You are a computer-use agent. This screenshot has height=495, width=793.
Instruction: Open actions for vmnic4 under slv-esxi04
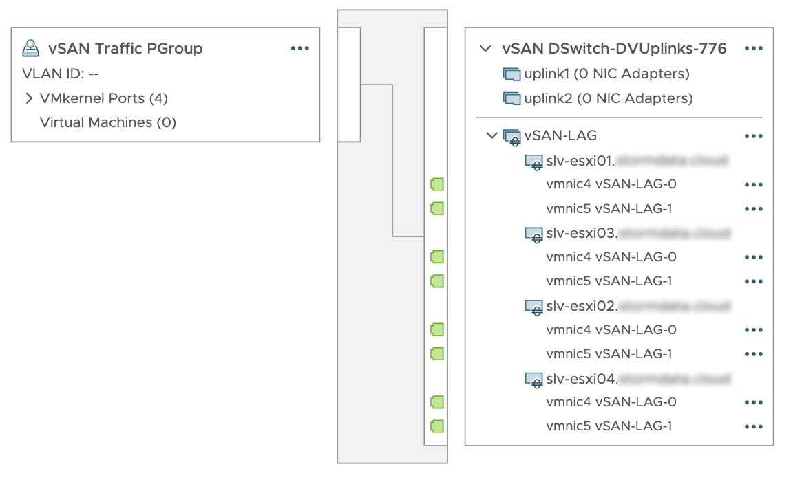tap(754, 402)
